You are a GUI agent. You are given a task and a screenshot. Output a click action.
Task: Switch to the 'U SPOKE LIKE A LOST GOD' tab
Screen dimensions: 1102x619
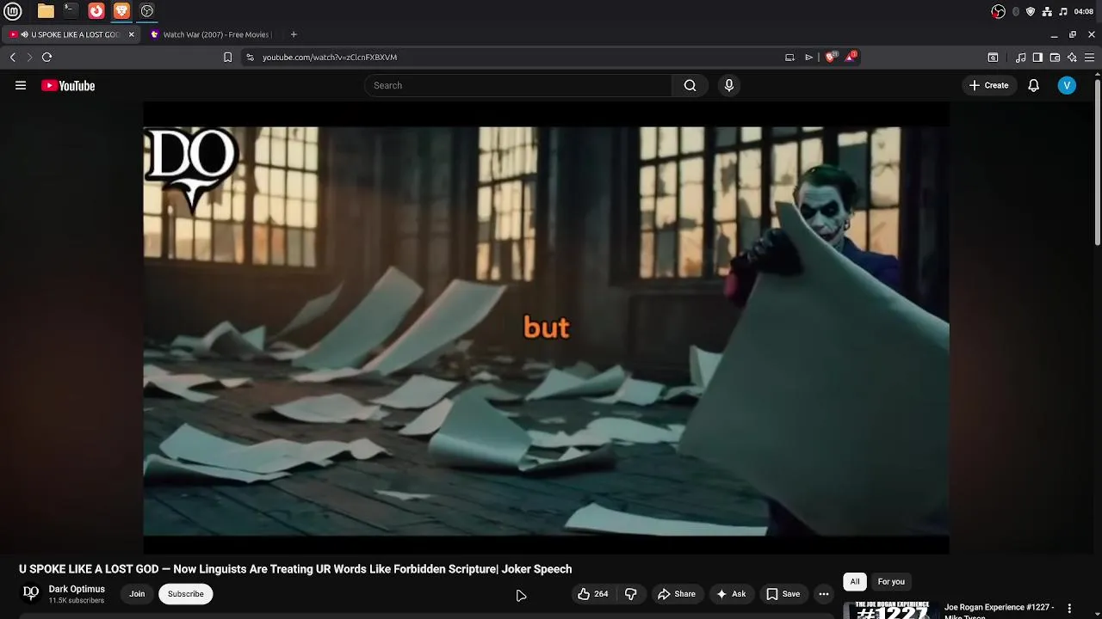71,34
